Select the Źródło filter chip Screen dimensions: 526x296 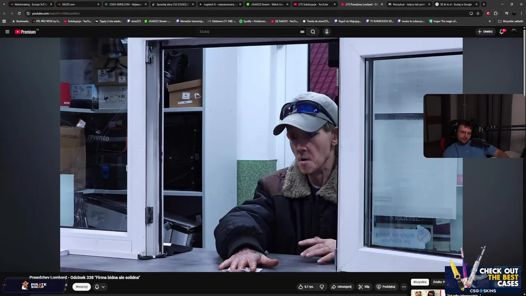pos(438,282)
